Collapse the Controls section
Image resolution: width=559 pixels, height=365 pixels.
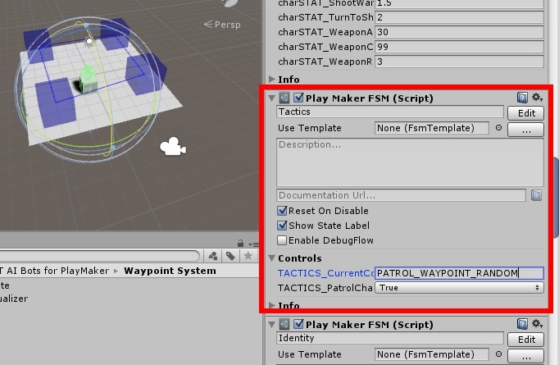click(x=271, y=258)
